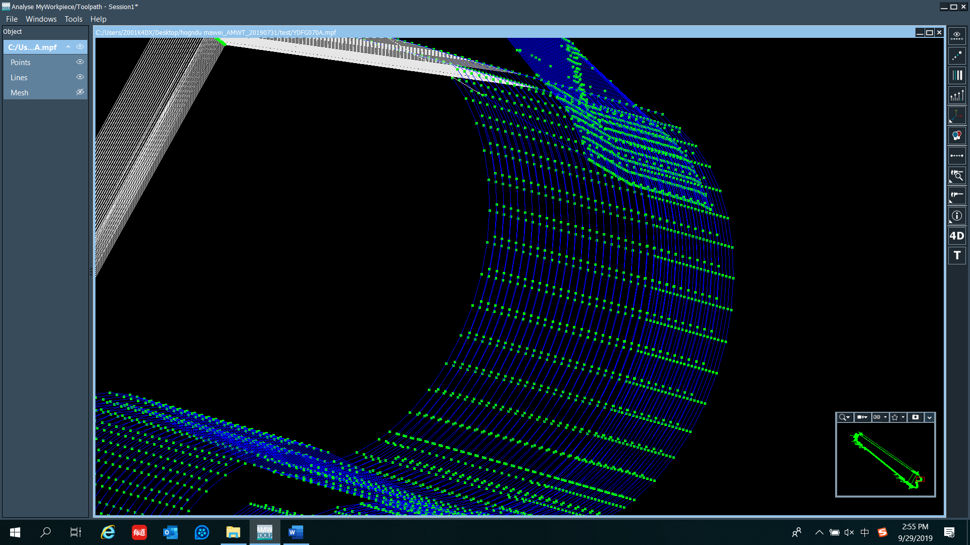The width and height of the screenshot is (970, 545).
Task: Select the caliper measure tool
Action: [x=956, y=195]
